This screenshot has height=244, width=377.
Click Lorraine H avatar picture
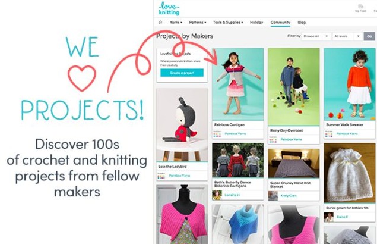point(217,195)
